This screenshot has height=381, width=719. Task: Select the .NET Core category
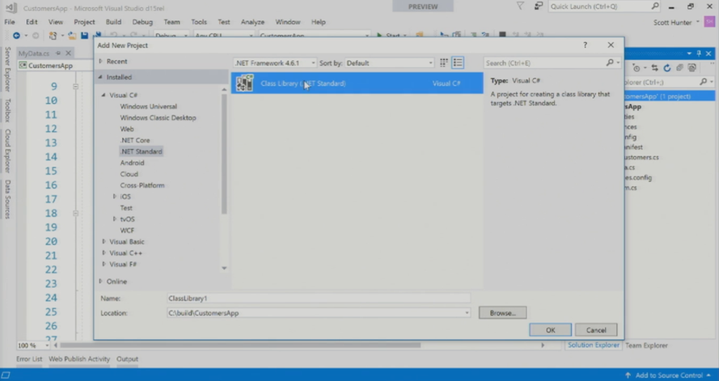click(x=135, y=140)
